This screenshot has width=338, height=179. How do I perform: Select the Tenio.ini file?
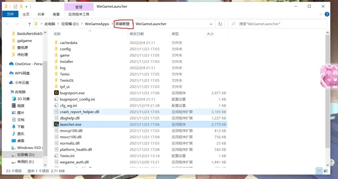click(140, 156)
